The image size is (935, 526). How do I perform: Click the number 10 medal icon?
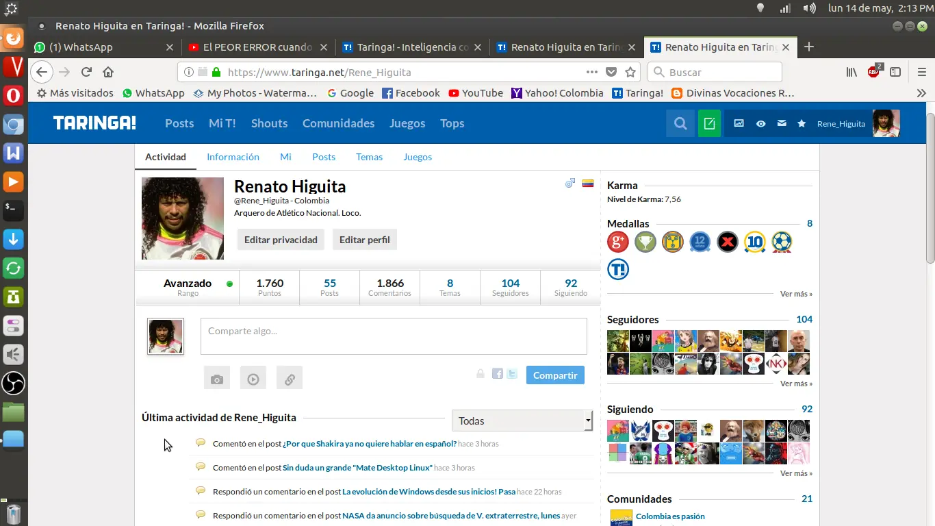[x=755, y=241]
